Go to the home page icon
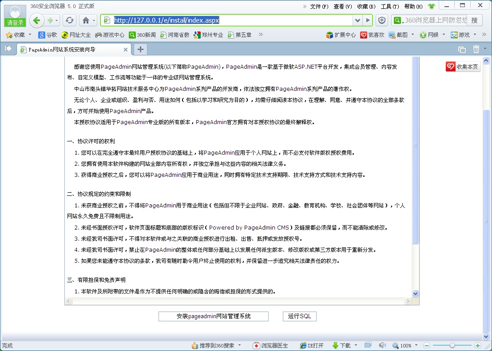 [86, 21]
